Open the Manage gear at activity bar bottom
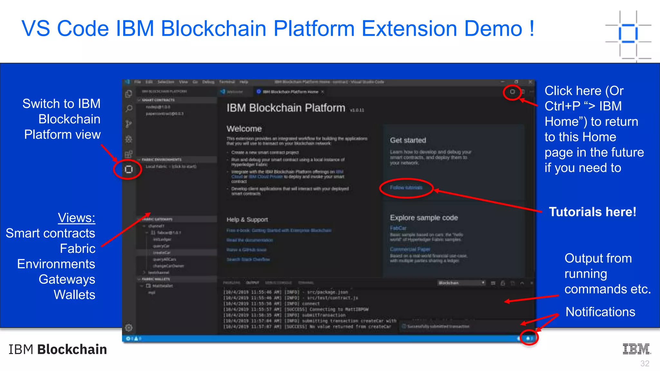Image resolution: width=660 pixels, height=371 pixels. pyautogui.click(x=129, y=328)
